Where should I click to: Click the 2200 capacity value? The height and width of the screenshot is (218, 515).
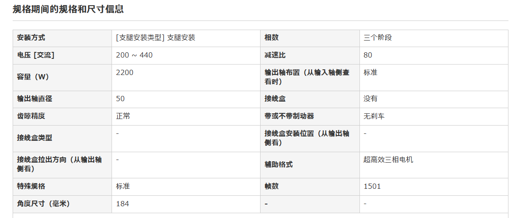point(125,73)
